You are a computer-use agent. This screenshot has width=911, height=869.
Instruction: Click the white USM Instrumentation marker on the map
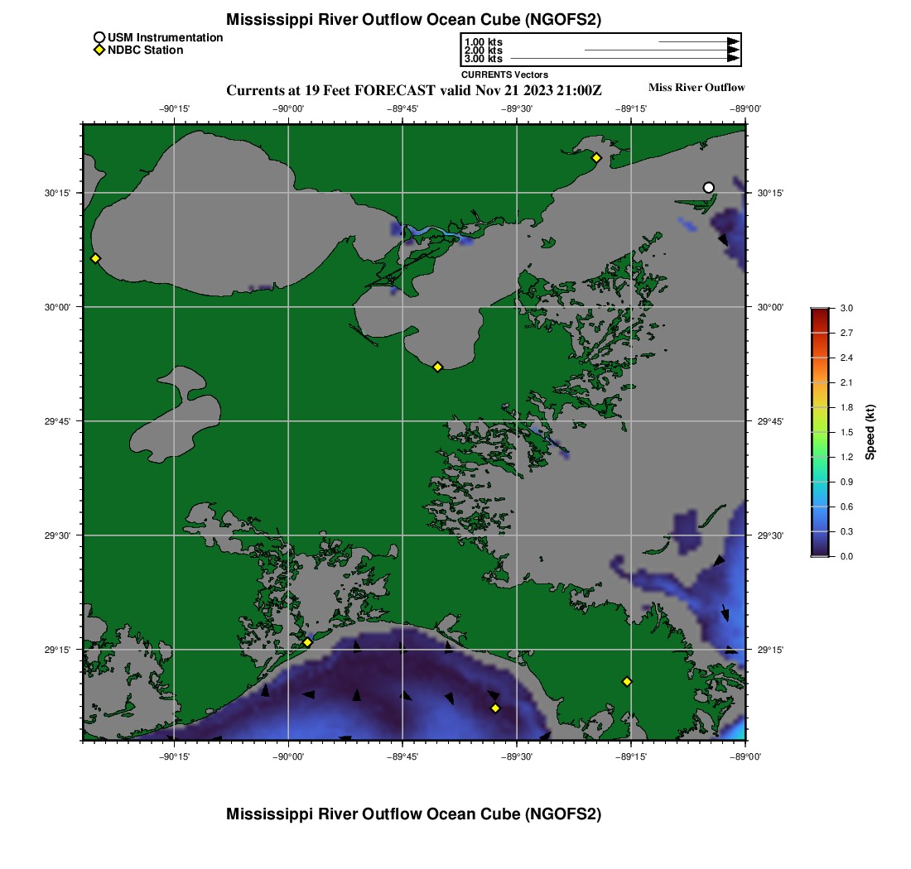pyautogui.click(x=708, y=187)
